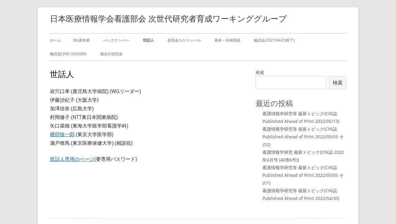The height and width of the screenshot is (224, 396).
Task: Click the text (要専用パスワード)
Action: (x=116, y=159)
